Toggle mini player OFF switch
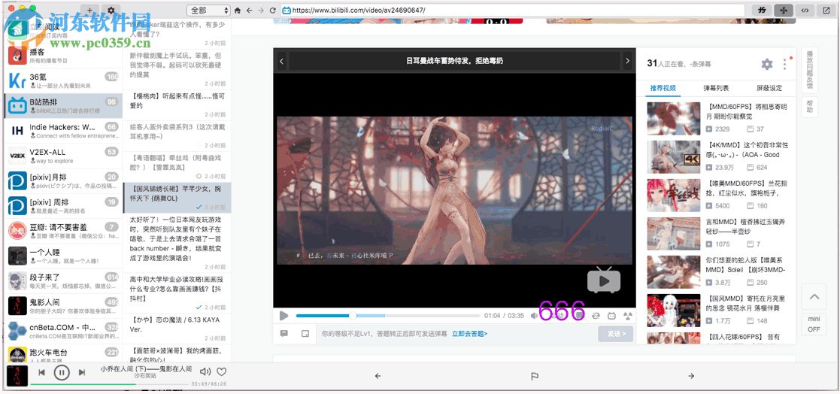 [814, 324]
